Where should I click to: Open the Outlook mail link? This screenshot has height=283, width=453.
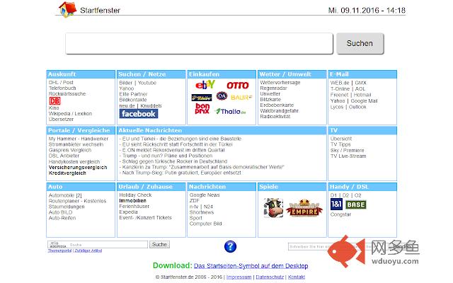tap(357, 107)
